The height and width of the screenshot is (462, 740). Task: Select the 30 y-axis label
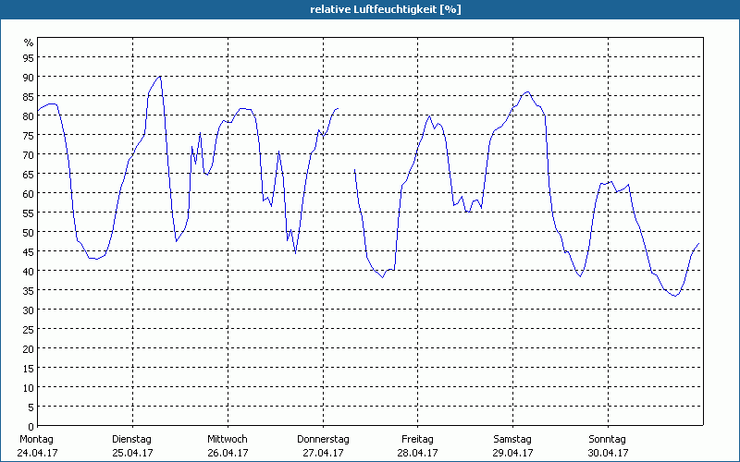29,310
